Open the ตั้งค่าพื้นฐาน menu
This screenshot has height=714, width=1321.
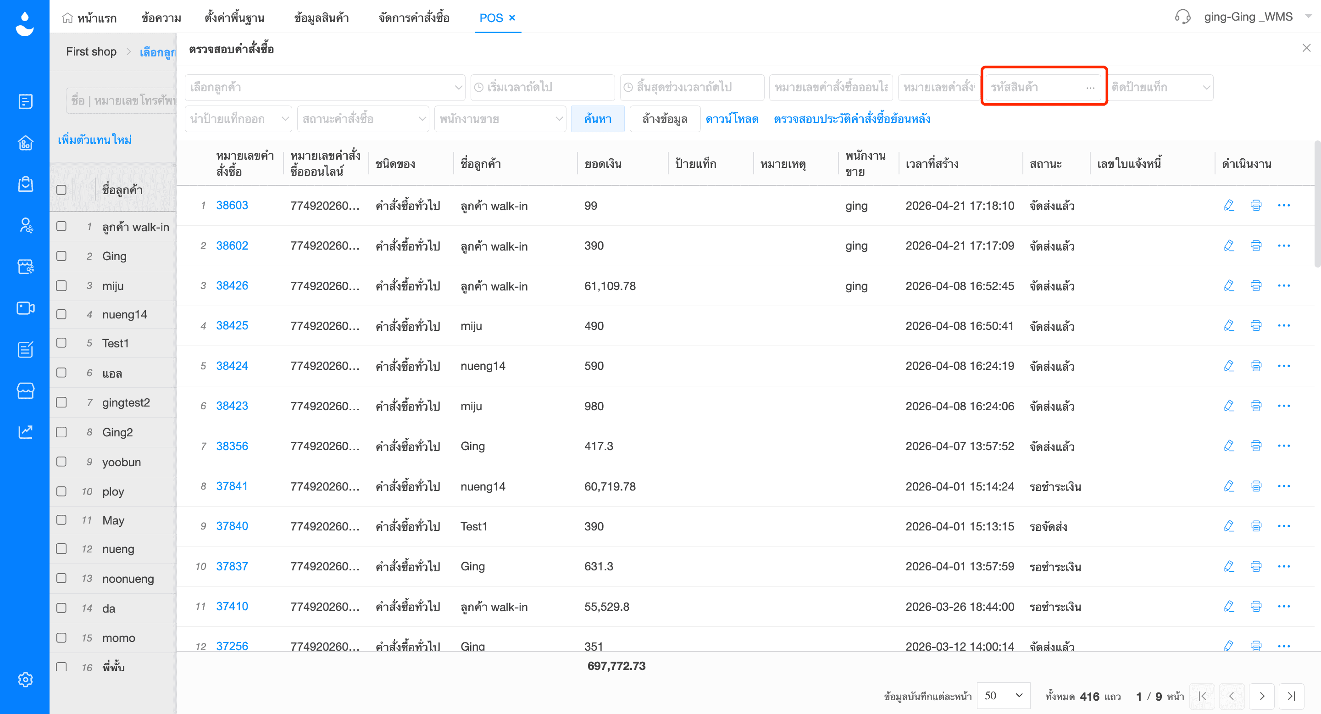pos(234,18)
